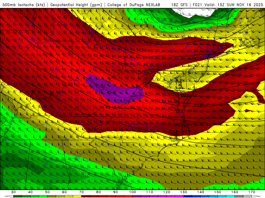265x198 pixels.
Task: Click the 170 label on the color scale
Action: (252, 192)
